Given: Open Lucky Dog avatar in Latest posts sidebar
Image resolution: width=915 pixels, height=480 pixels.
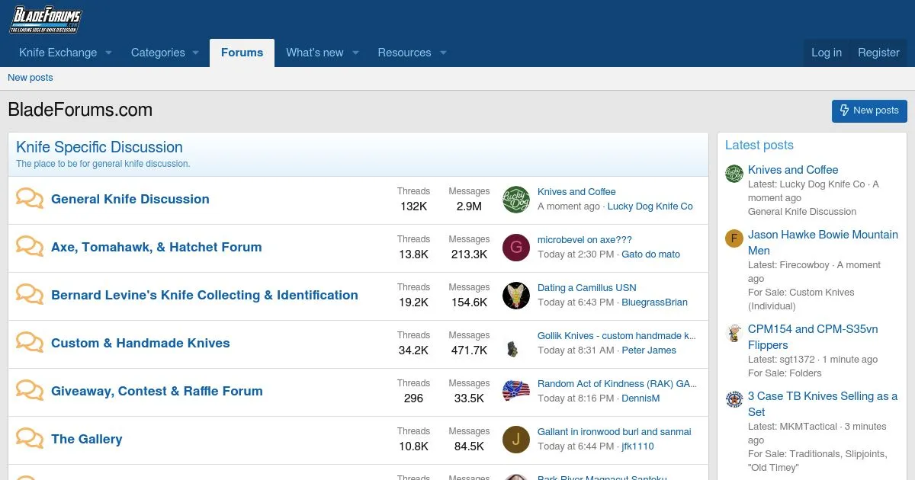Looking at the screenshot, I should [734, 173].
